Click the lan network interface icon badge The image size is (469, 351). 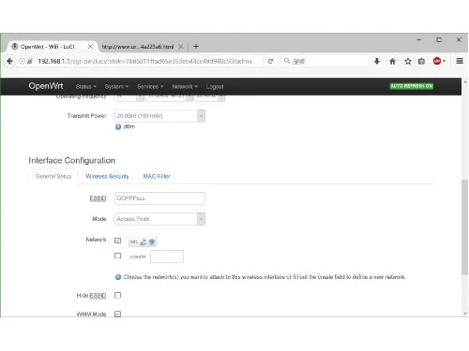pos(143,241)
